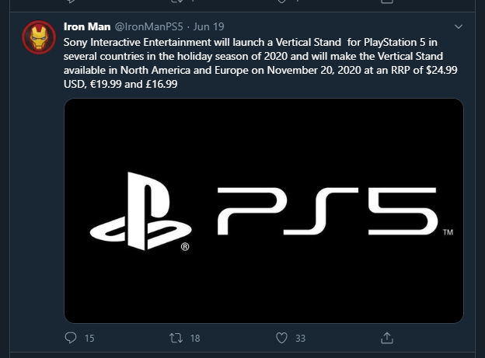485x358 pixels.
Task: Click the PlayStation symbol in the image
Action: [x=140, y=216]
